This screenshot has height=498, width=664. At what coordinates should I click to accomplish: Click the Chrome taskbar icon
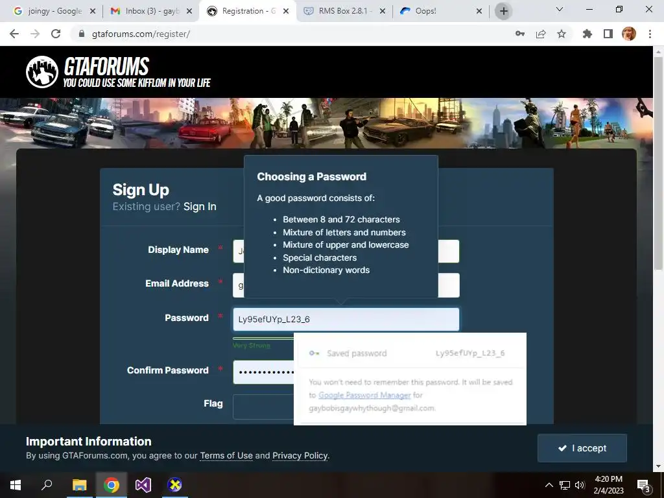112,485
